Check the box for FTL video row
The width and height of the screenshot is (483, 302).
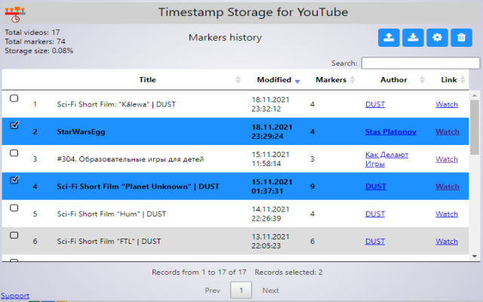point(14,236)
